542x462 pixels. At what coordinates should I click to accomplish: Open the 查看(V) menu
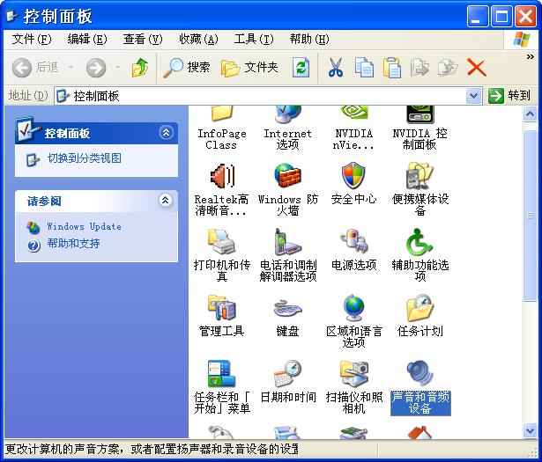[143, 39]
